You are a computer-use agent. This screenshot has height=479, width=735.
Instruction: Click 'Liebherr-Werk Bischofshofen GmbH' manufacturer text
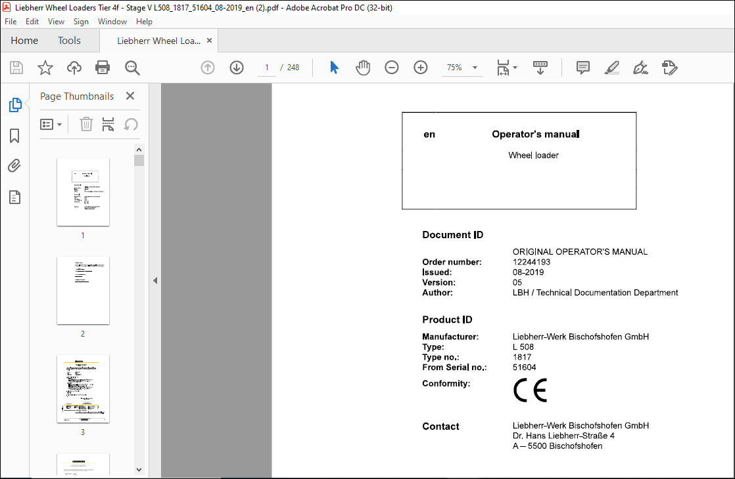point(581,337)
